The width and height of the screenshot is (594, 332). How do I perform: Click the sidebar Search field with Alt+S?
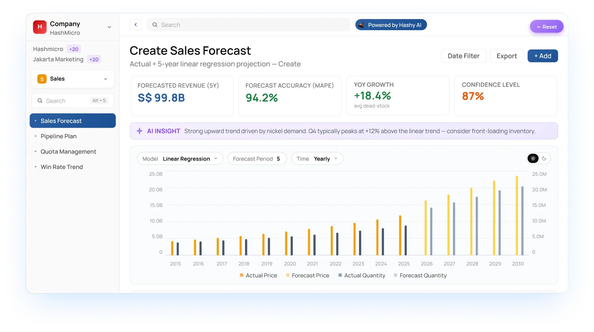pyautogui.click(x=73, y=101)
